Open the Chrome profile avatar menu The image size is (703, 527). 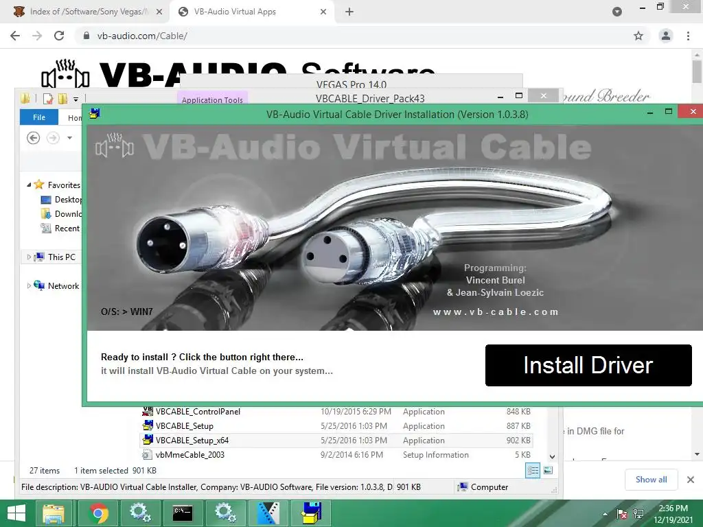(x=666, y=36)
